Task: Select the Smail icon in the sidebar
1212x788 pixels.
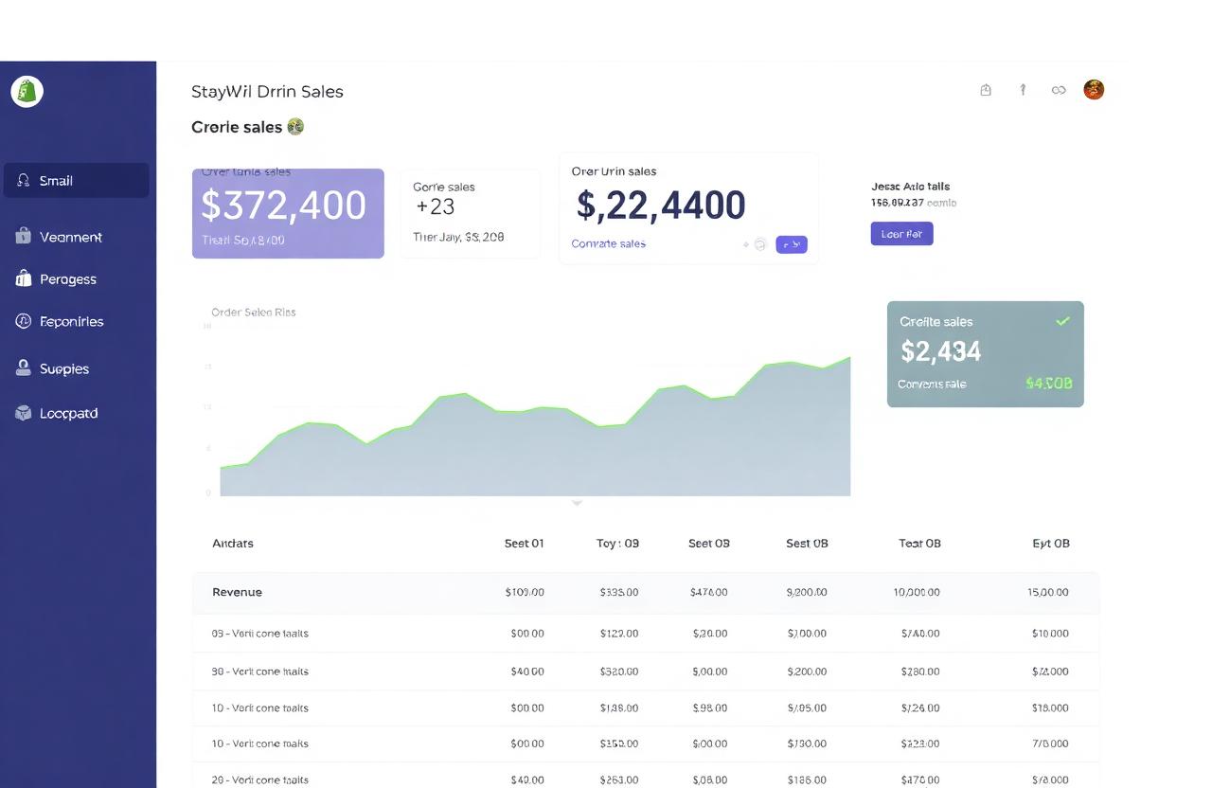Action: pyautogui.click(x=23, y=180)
